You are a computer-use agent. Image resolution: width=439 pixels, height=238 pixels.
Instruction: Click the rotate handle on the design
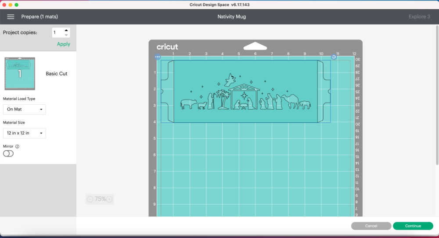click(x=334, y=57)
